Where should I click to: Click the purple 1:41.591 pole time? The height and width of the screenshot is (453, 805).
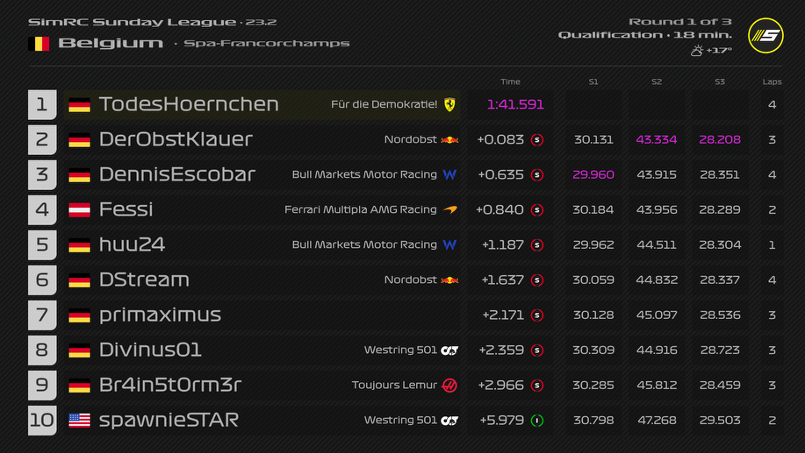pos(515,104)
